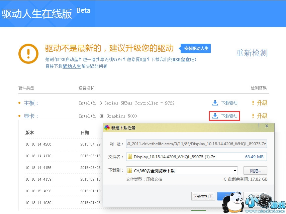This screenshot has width=286, height=214.
Task: Click the download icon for 显卡 driver
Action: point(215,116)
